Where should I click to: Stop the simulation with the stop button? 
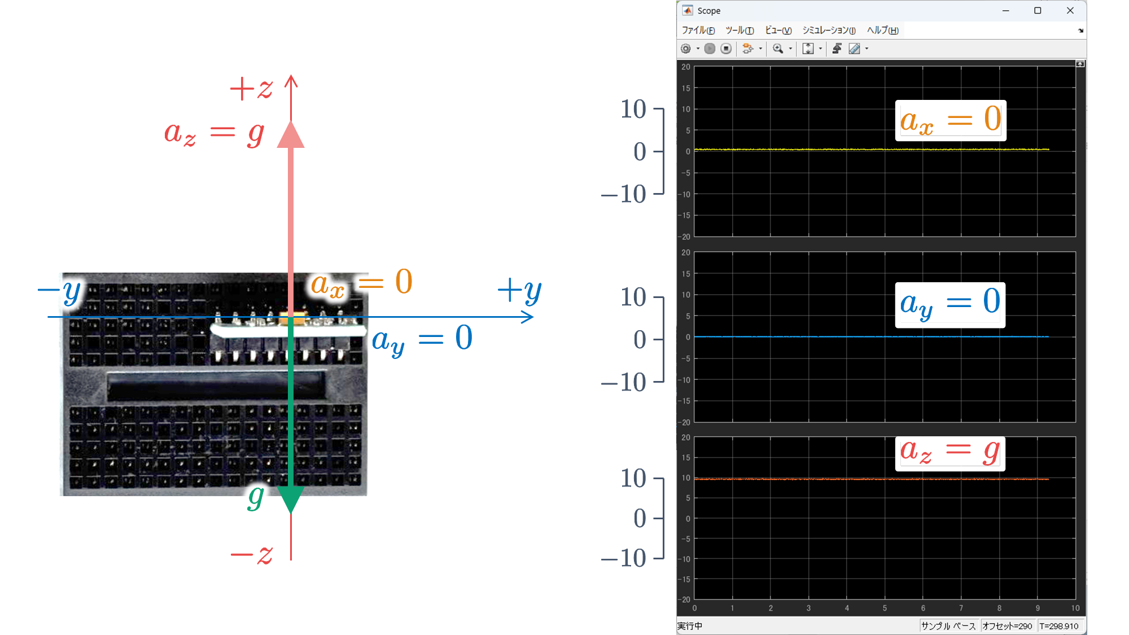coord(727,49)
